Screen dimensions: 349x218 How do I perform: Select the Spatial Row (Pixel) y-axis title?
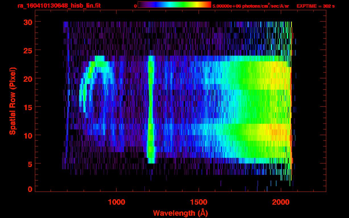(13, 101)
